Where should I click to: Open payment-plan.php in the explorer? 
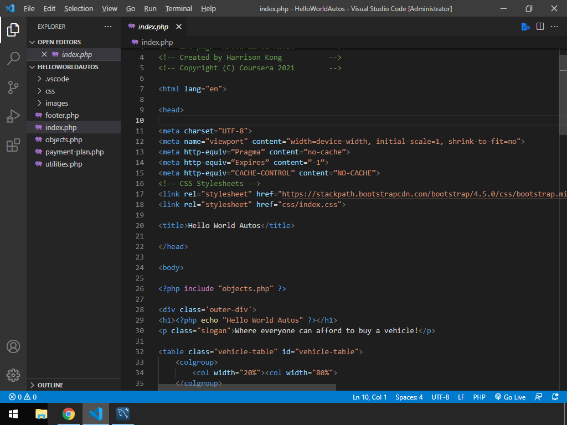pyautogui.click(x=74, y=152)
